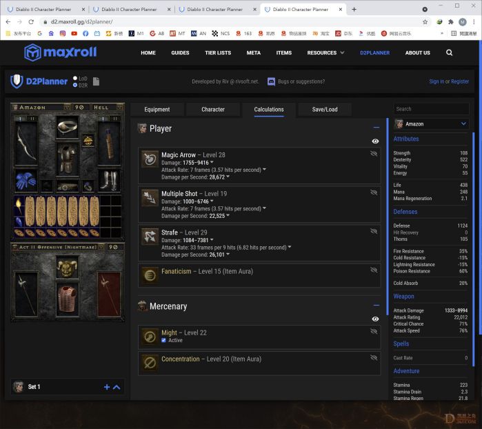Go to the About Us page
This screenshot has height=429, width=482.
click(x=417, y=52)
